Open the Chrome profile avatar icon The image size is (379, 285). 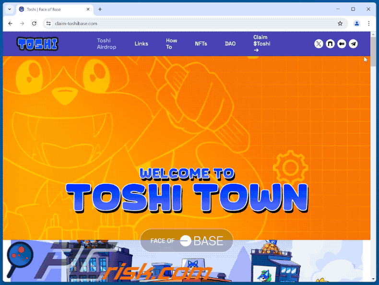click(356, 24)
